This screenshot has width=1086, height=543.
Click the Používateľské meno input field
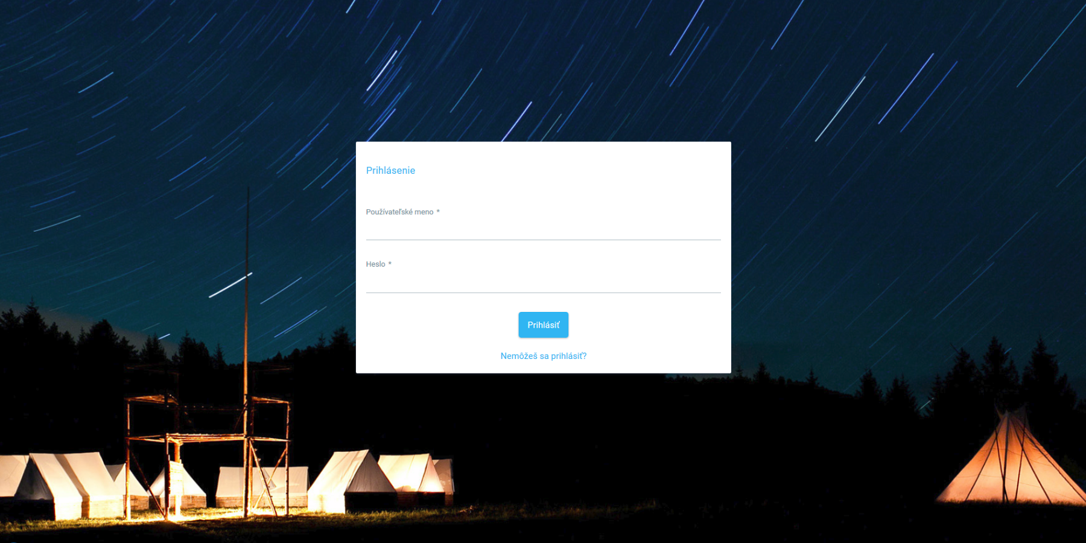point(543,229)
